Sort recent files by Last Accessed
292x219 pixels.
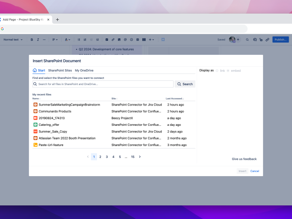click(174, 99)
